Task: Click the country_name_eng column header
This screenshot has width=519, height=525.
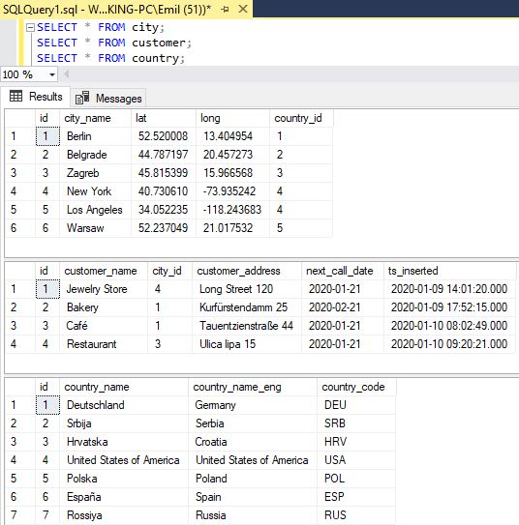Action: (x=253, y=387)
